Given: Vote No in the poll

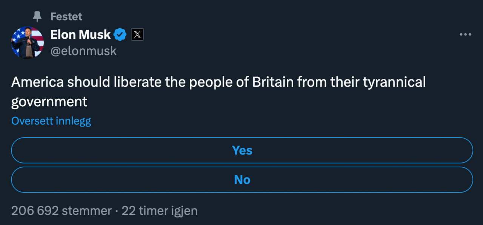Looking at the screenshot, I should 242,180.
